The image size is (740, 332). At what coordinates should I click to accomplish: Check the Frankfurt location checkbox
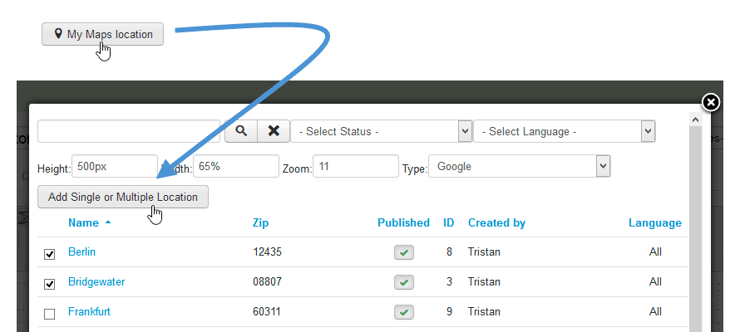click(49, 313)
